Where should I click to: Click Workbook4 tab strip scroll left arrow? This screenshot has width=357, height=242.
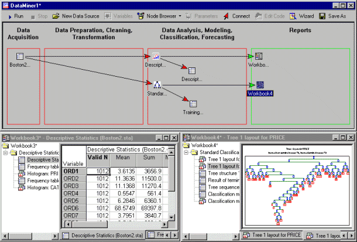point(345,236)
